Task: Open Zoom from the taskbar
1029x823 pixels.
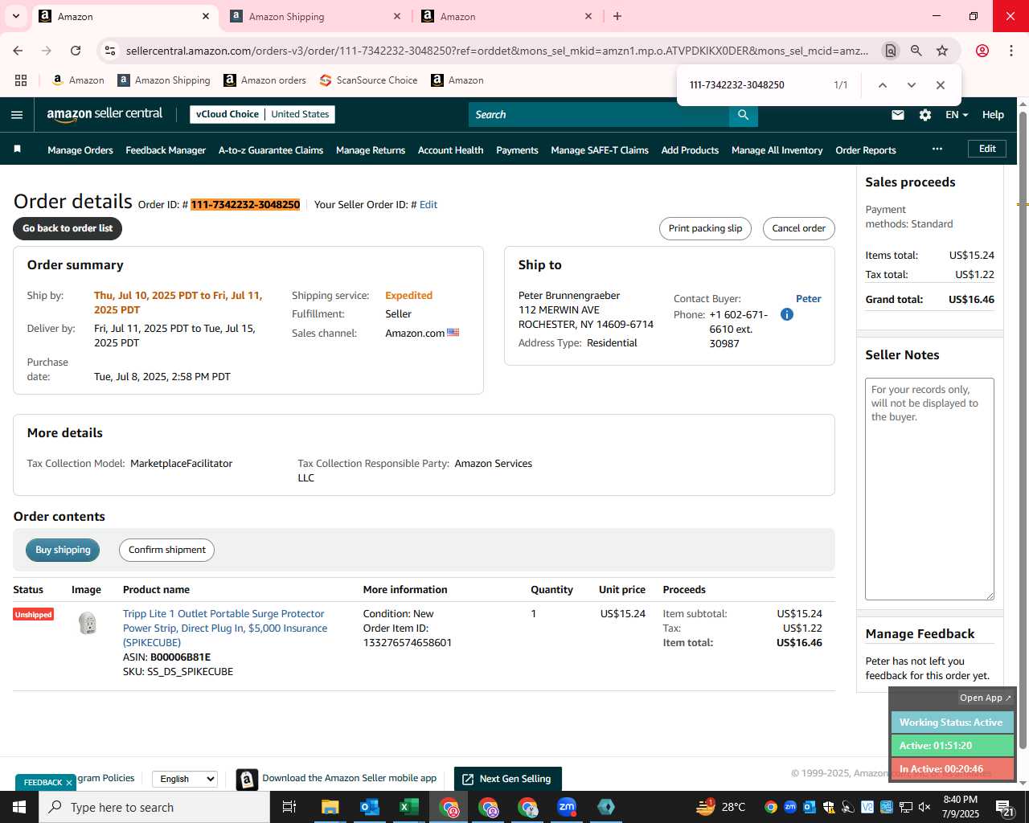Action: [x=567, y=807]
